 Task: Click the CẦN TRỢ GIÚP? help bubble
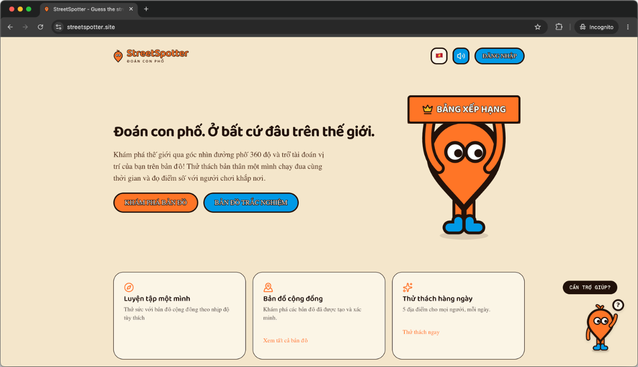click(590, 287)
